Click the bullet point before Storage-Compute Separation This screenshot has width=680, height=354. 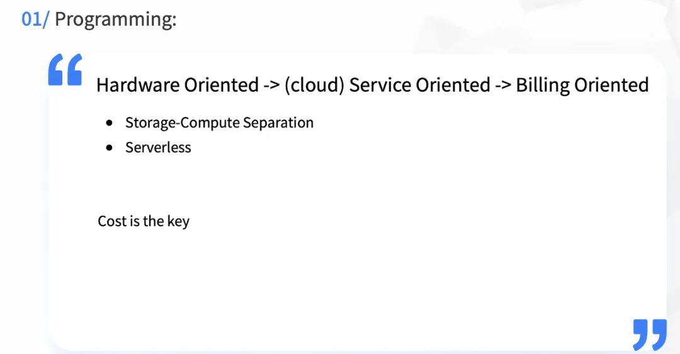point(111,123)
